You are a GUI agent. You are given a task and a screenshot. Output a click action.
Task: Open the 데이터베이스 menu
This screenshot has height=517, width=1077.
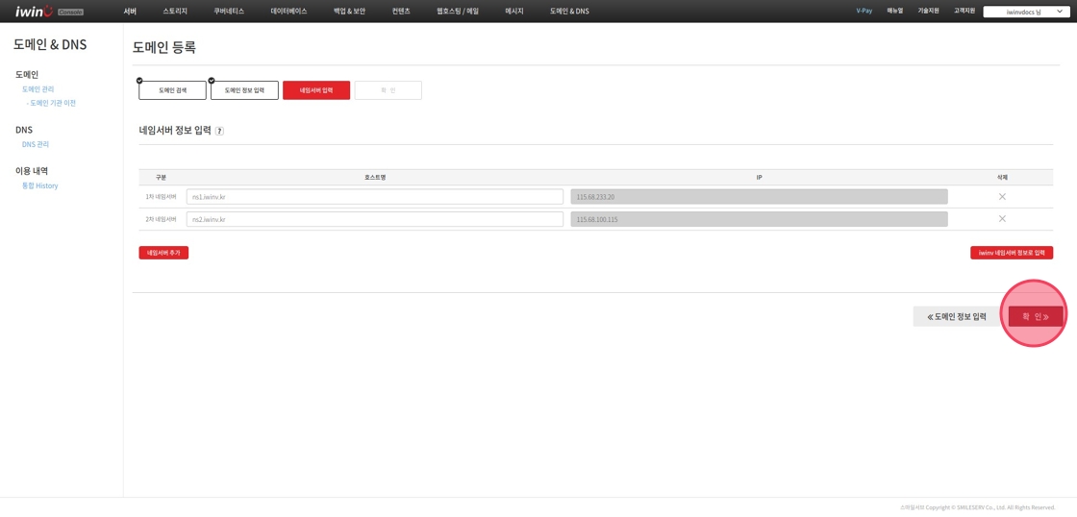coord(289,11)
